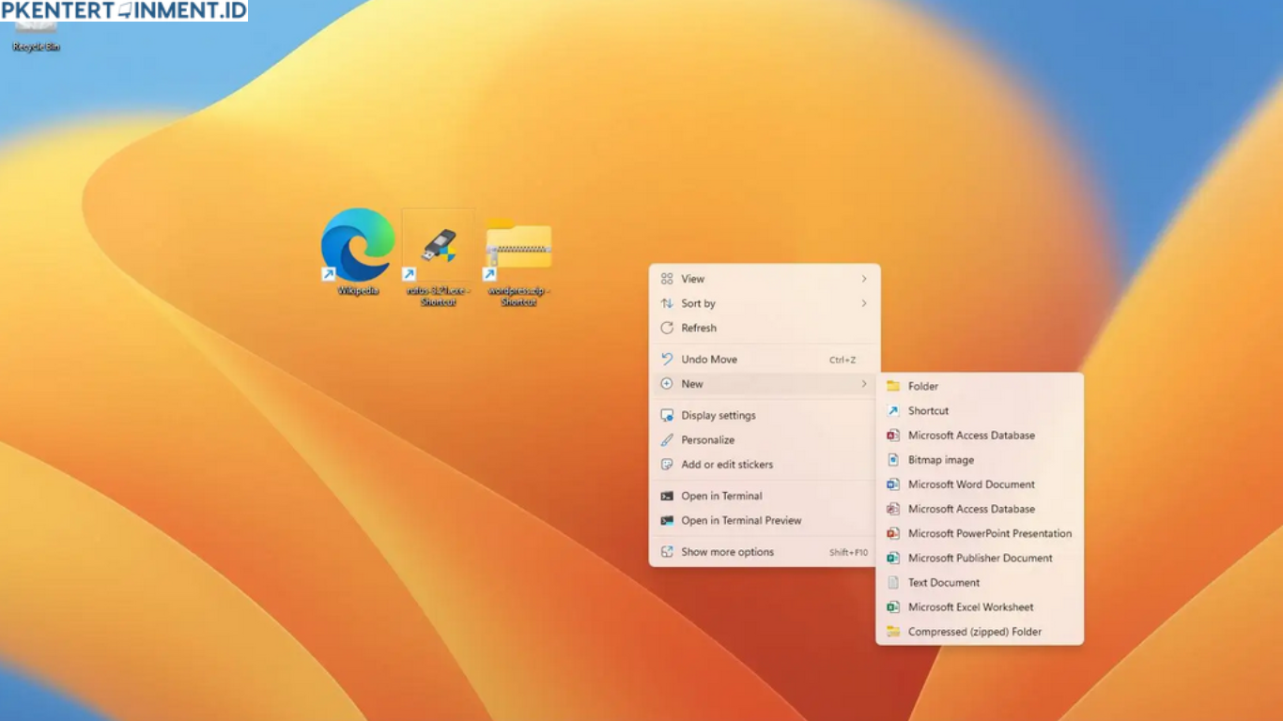Open the Wikipedia Edge shortcut on desktop
The width and height of the screenshot is (1283, 721).
click(358, 252)
